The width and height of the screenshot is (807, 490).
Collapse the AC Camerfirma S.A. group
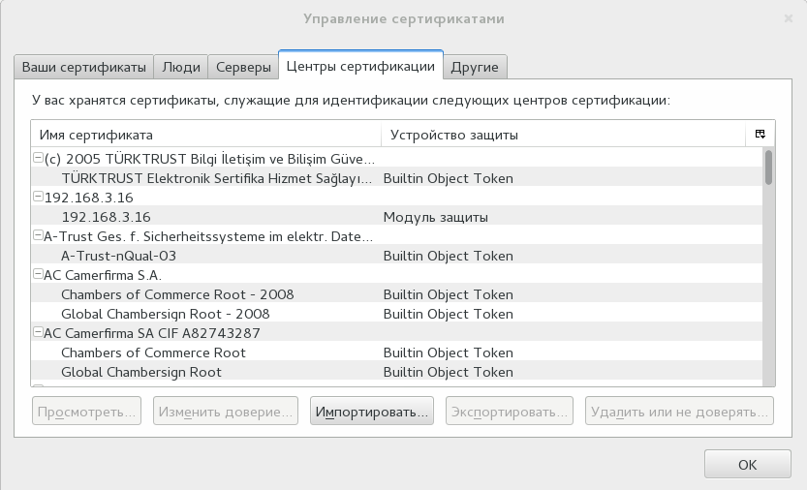[x=38, y=274]
